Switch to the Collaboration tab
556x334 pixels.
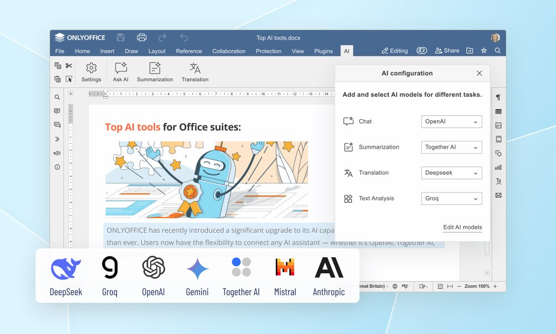click(229, 51)
